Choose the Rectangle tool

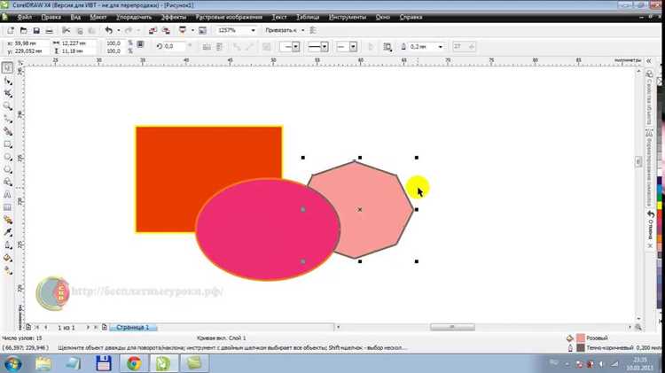(x=8, y=144)
